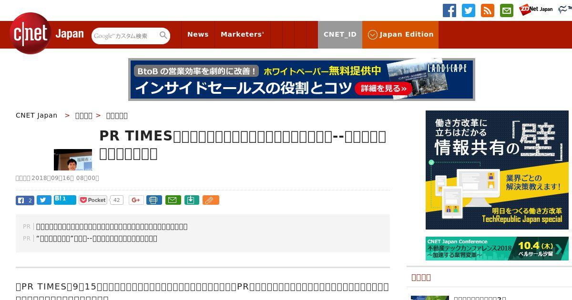Click the magnifier search icon
This screenshot has width=572, height=300.
(x=163, y=35)
